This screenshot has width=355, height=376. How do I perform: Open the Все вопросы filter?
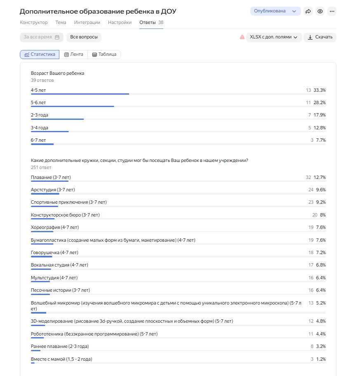click(x=84, y=37)
